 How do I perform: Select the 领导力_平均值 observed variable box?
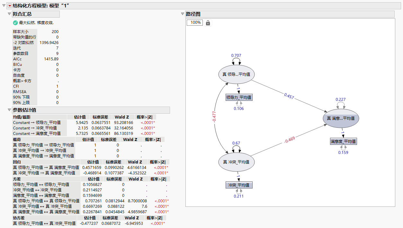(239, 98)
